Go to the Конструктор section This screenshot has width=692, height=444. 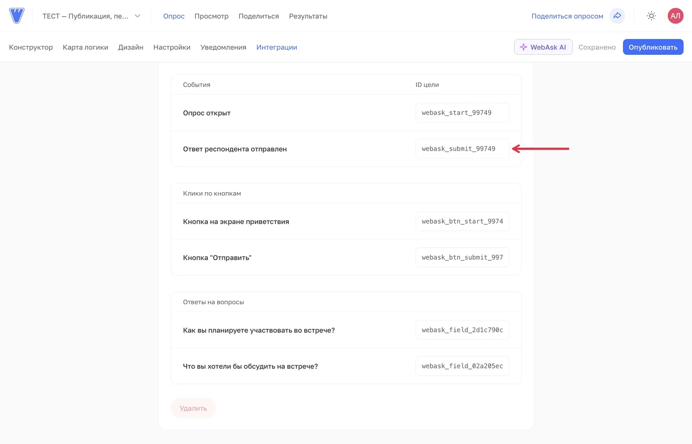(31, 47)
